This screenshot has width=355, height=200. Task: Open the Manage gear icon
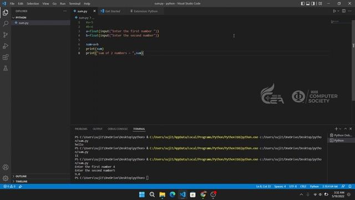6,178
